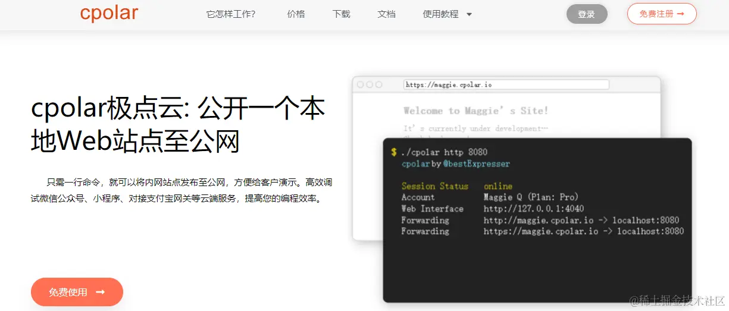Click the "@bestExpresser" text in terminal
The height and width of the screenshot is (311, 729).
pos(477,164)
